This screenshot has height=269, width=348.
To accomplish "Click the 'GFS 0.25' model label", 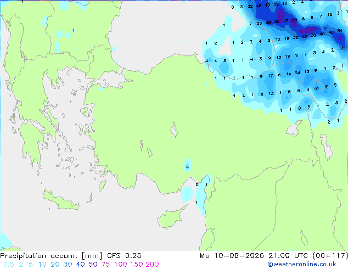I will [x=124, y=256].
